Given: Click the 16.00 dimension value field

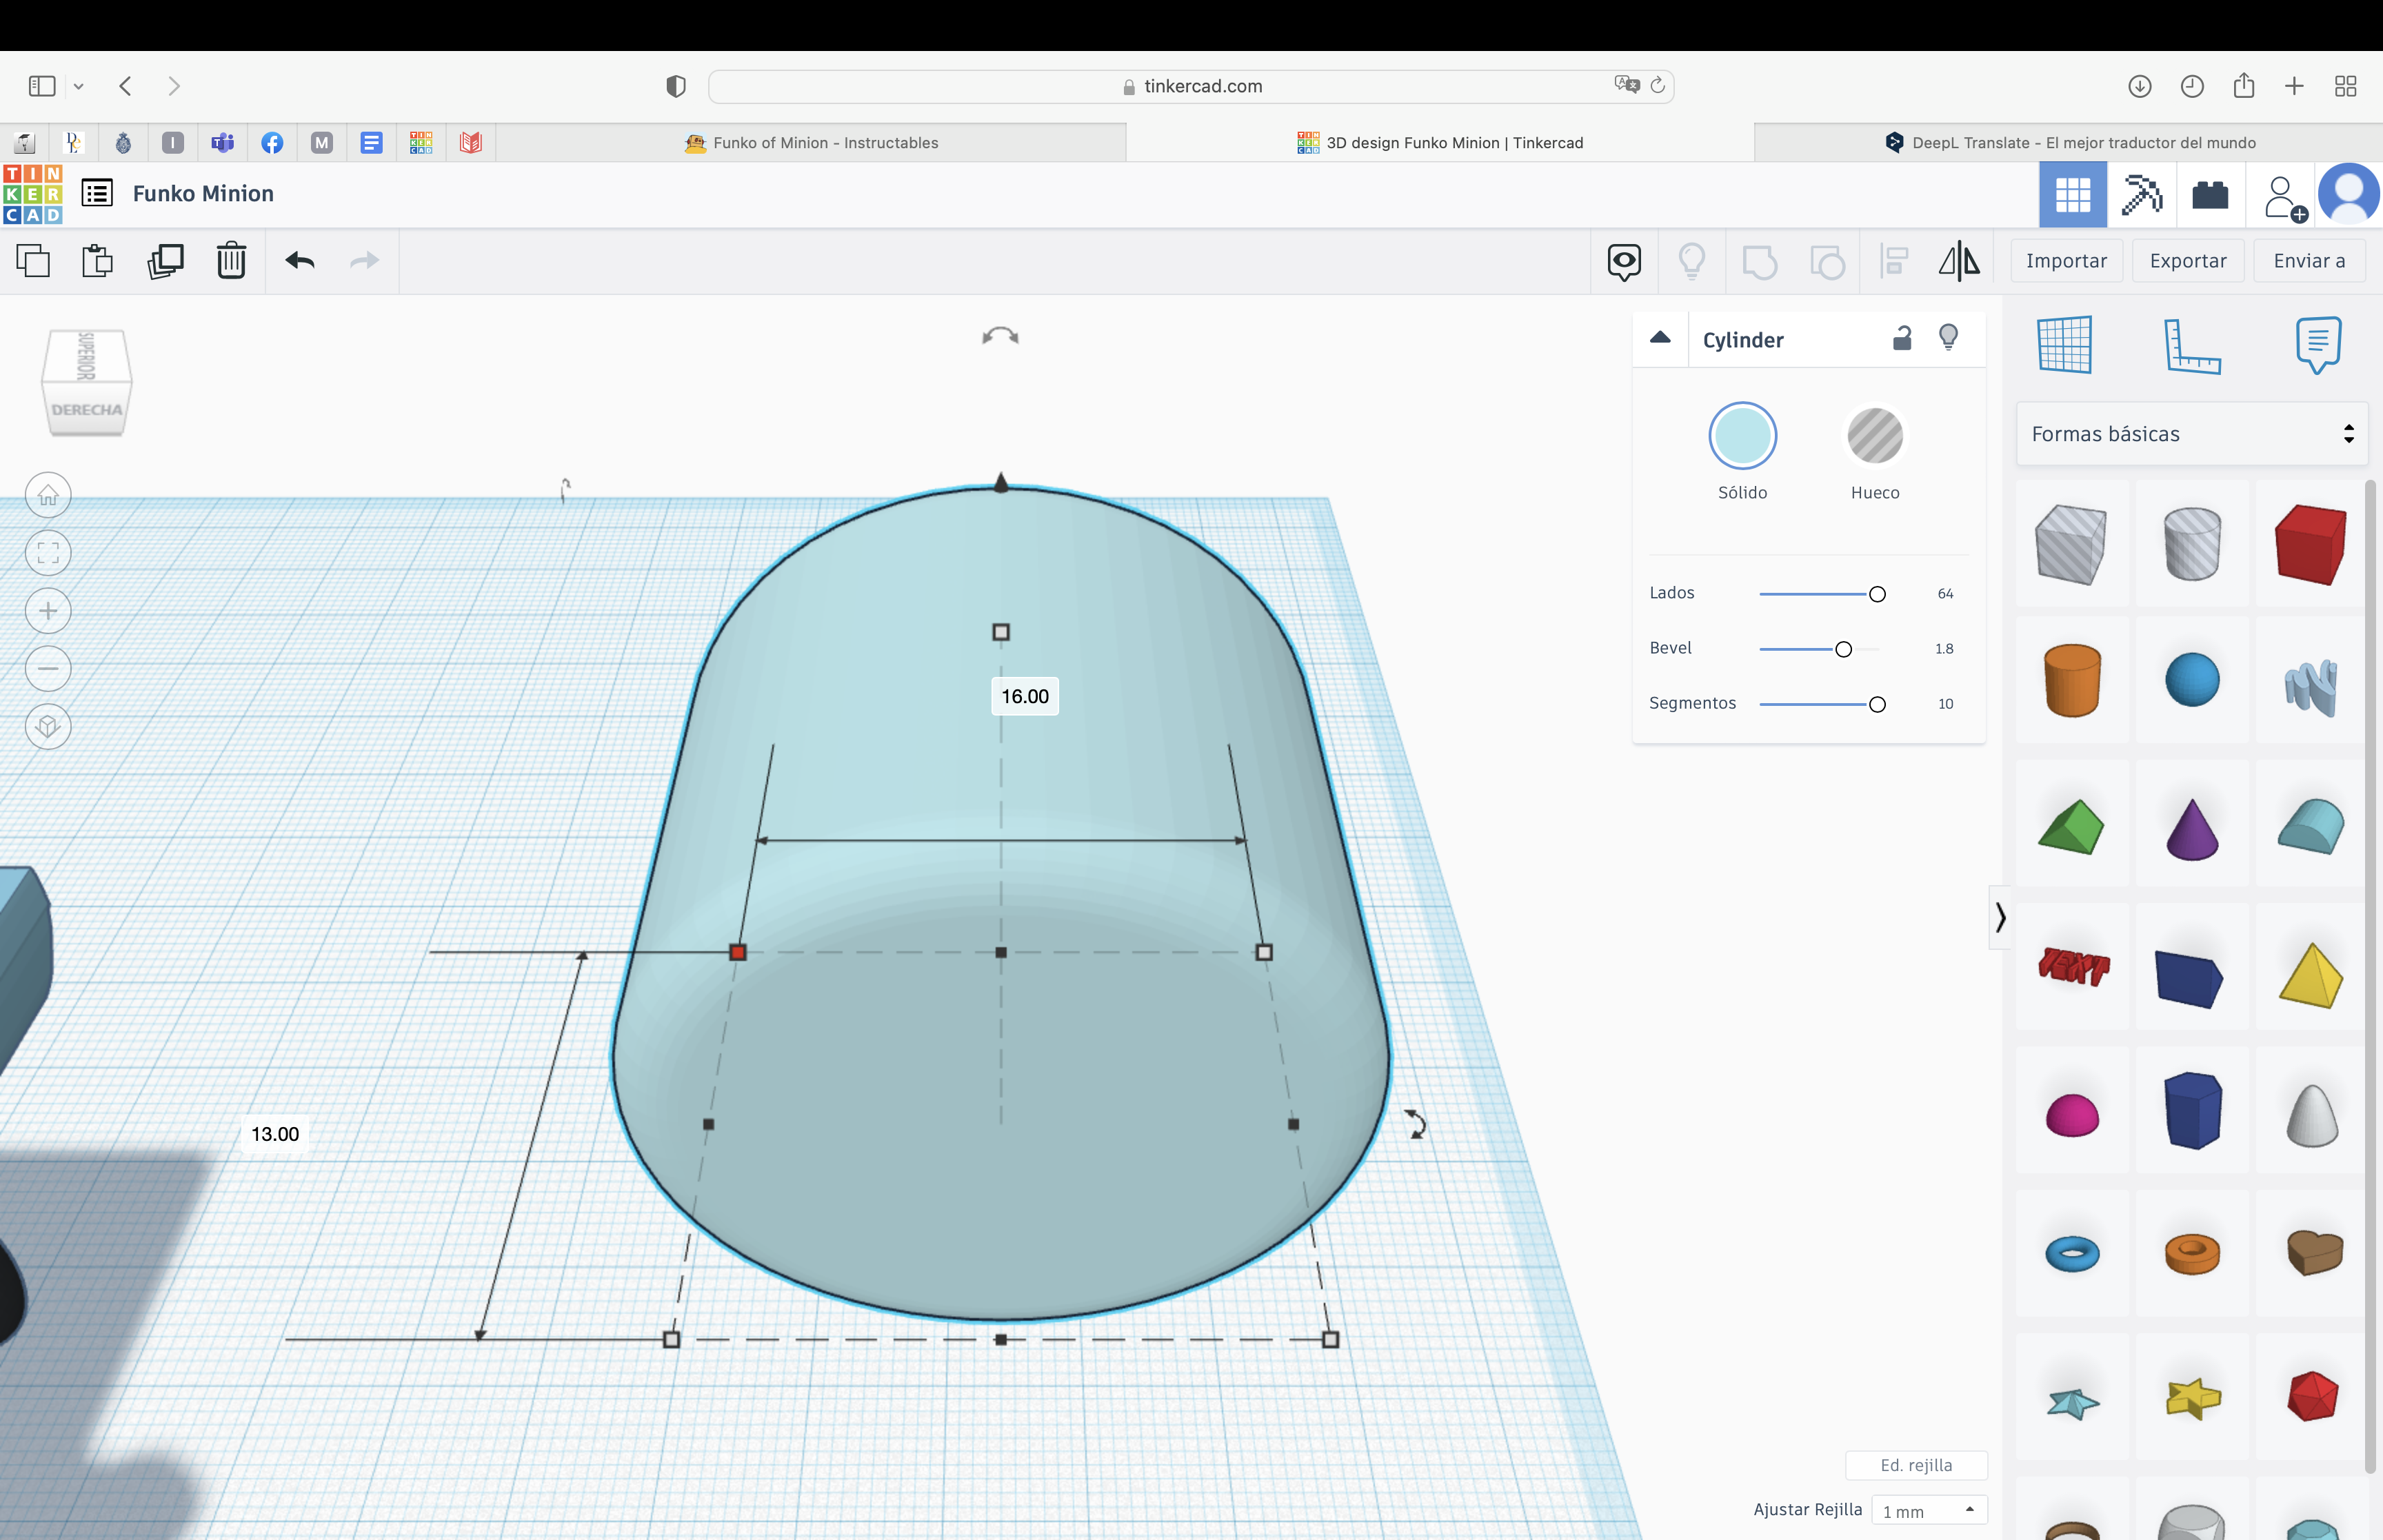Looking at the screenshot, I should click(1025, 696).
